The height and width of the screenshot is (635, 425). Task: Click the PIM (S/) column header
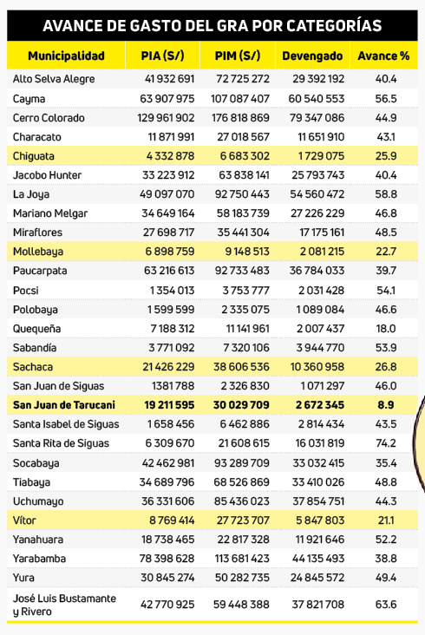238,56
